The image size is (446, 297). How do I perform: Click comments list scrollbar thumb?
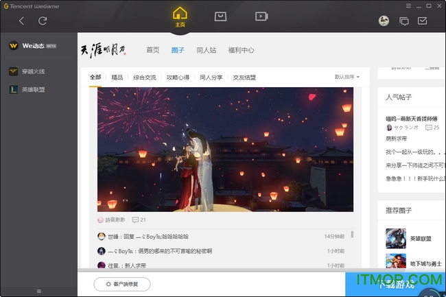pos(352,234)
